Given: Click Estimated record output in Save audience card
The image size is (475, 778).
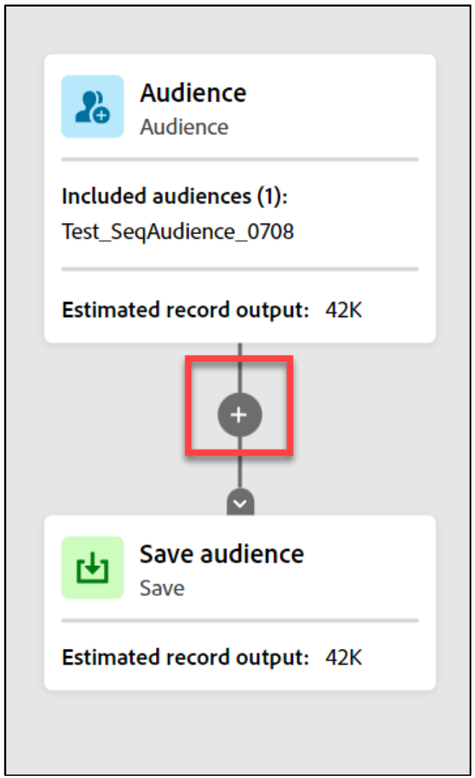Looking at the screenshot, I should click(186, 658).
